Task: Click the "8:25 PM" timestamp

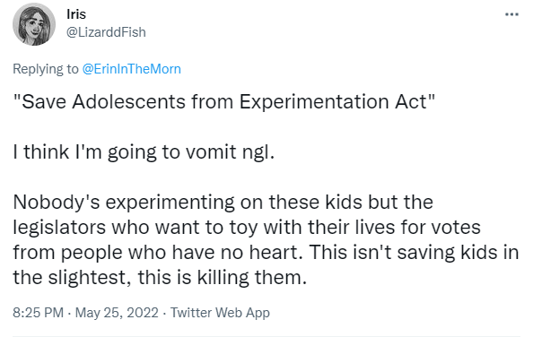Action: (x=38, y=313)
